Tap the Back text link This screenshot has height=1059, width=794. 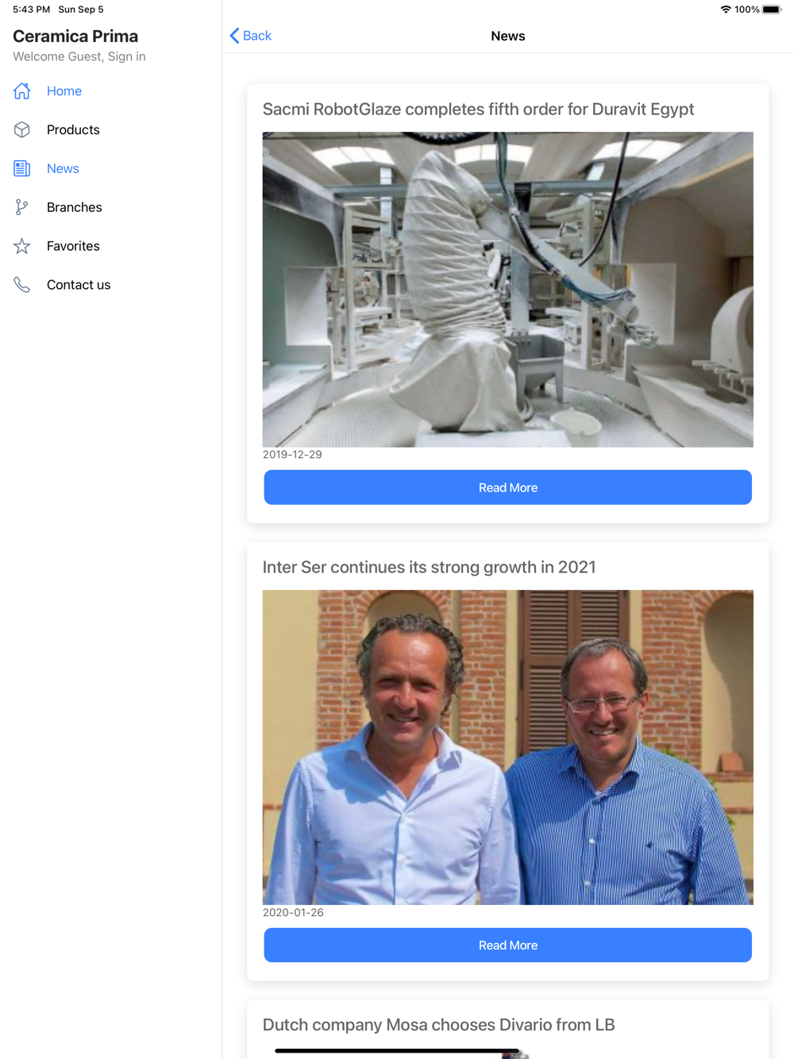[257, 36]
